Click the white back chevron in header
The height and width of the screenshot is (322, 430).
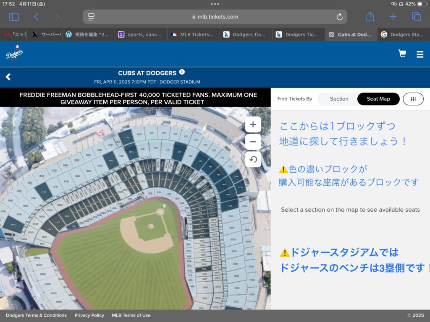point(8,77)
